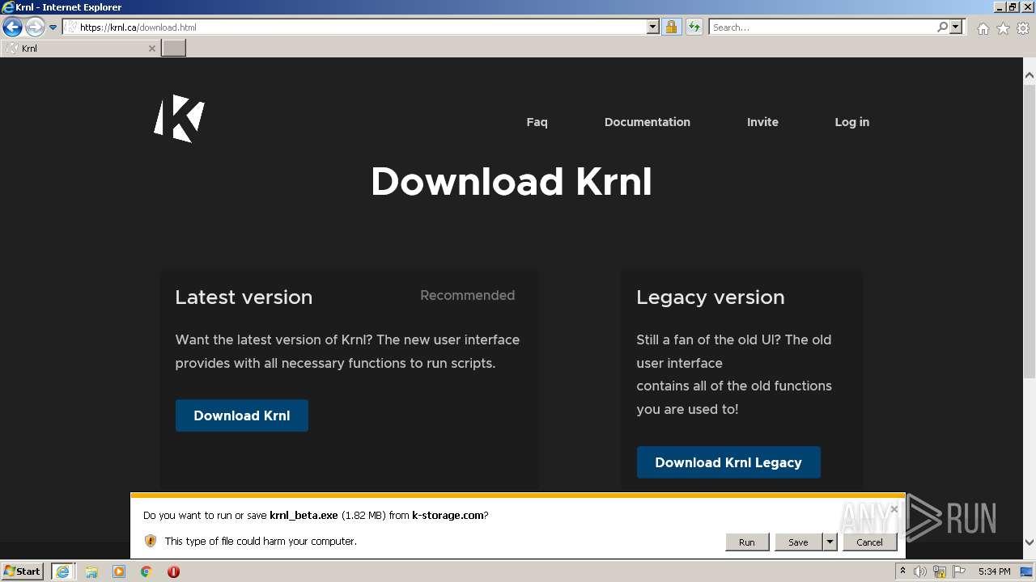Open recent pages dropdown beside Forward button
Screen dimensions: 1036x582
53,27
